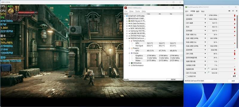Click the GALAX HA1K100 drive icon
The width and height of the screenshot is (239, 107).
tap(129, 33)
